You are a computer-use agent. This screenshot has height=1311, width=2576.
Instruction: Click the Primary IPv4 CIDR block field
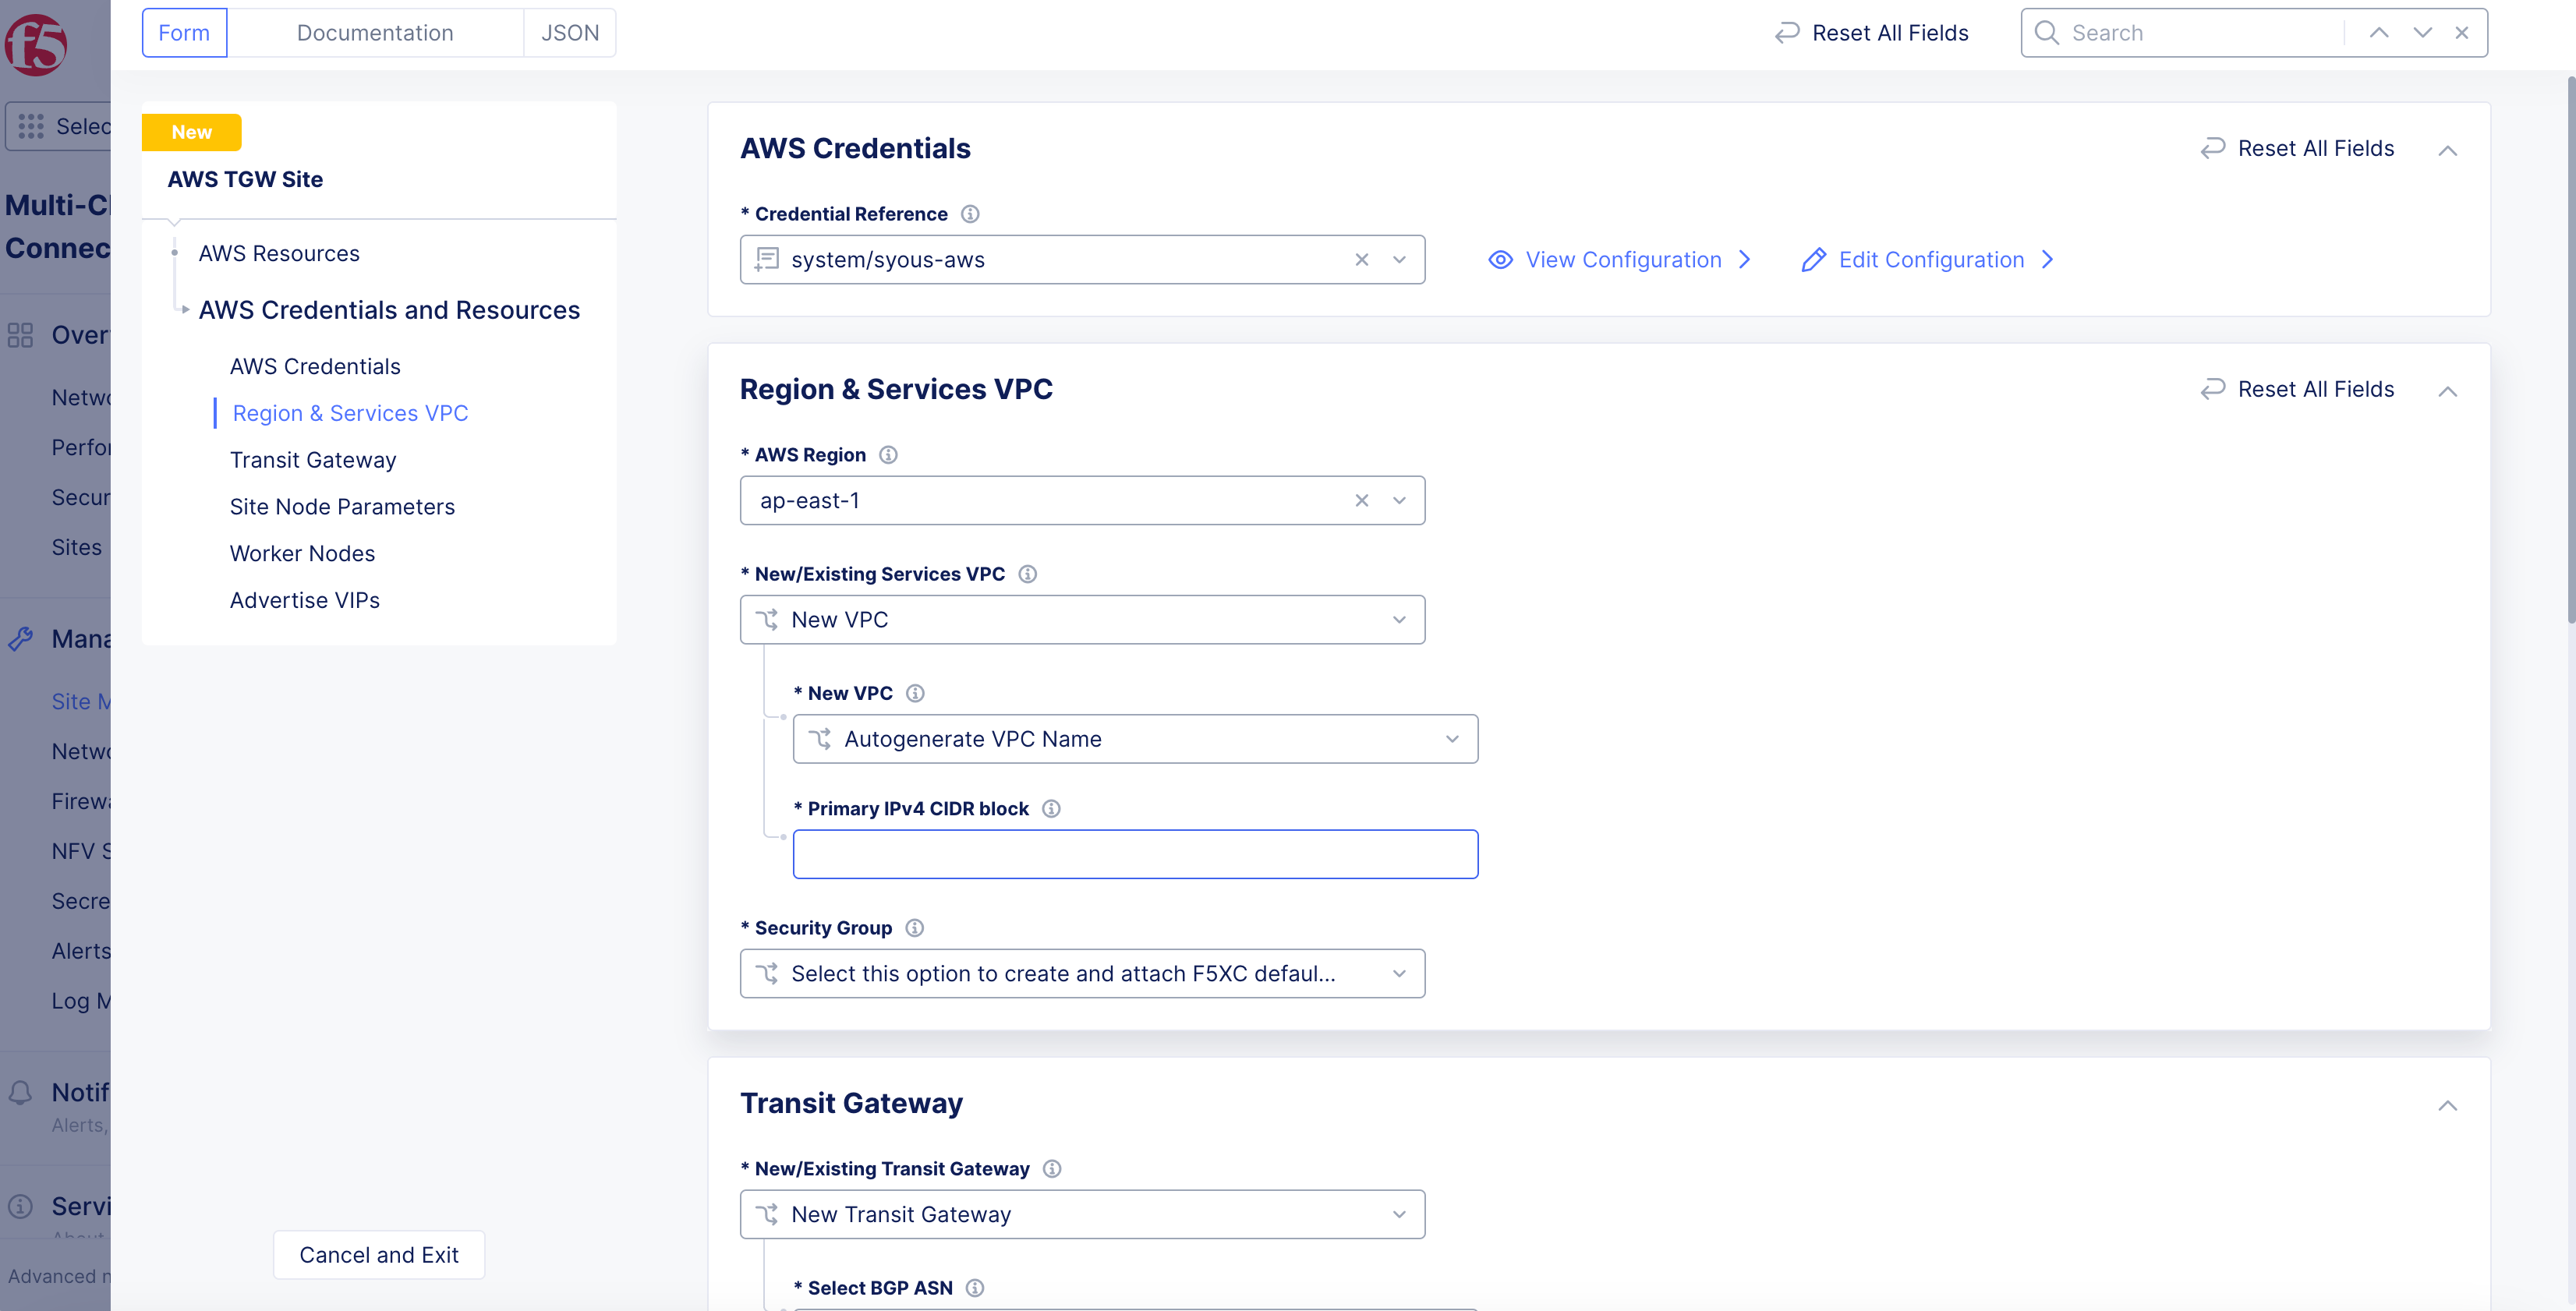click(x=1135, y=853)
